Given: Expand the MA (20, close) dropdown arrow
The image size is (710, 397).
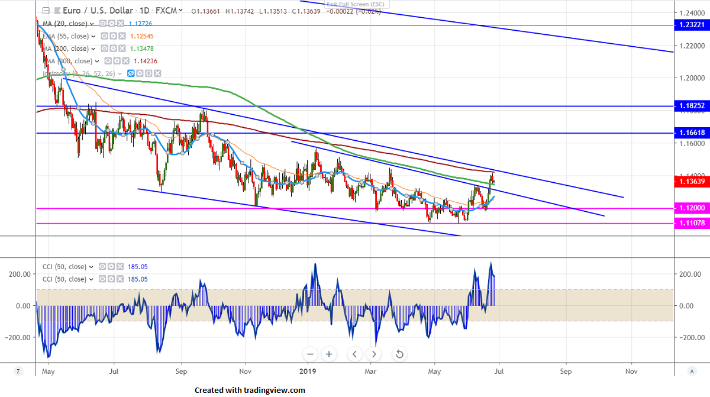Looking at the screenshot, I should (x=92, y=24).
